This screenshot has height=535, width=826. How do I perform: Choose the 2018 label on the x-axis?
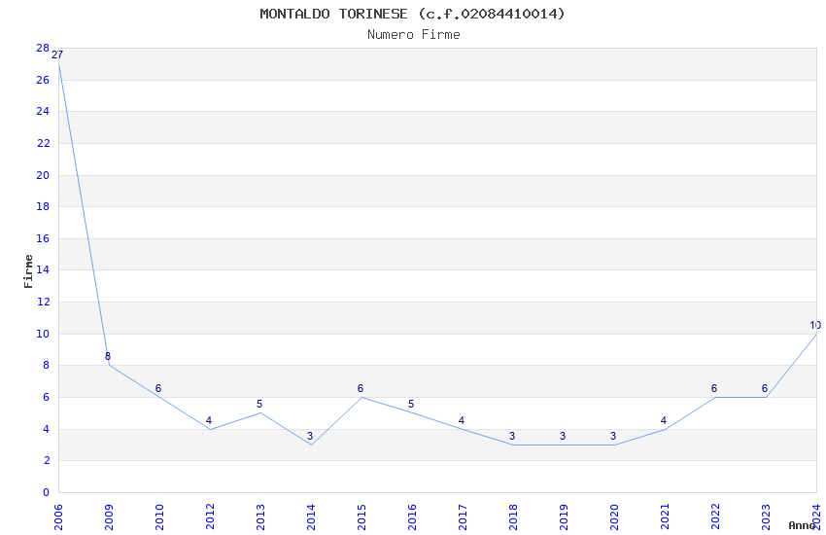coord(514,517)
